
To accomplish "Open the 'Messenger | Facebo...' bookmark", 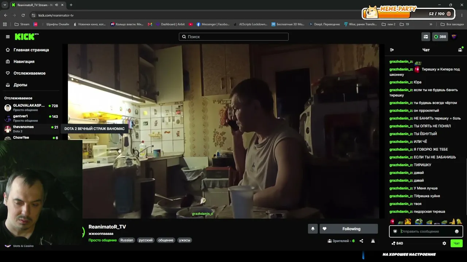I will (x=213, y=24).
